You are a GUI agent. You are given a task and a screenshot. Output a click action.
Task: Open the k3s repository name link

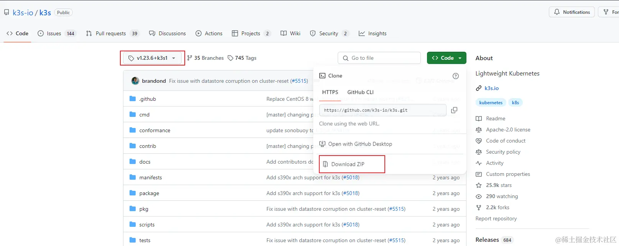45,12
